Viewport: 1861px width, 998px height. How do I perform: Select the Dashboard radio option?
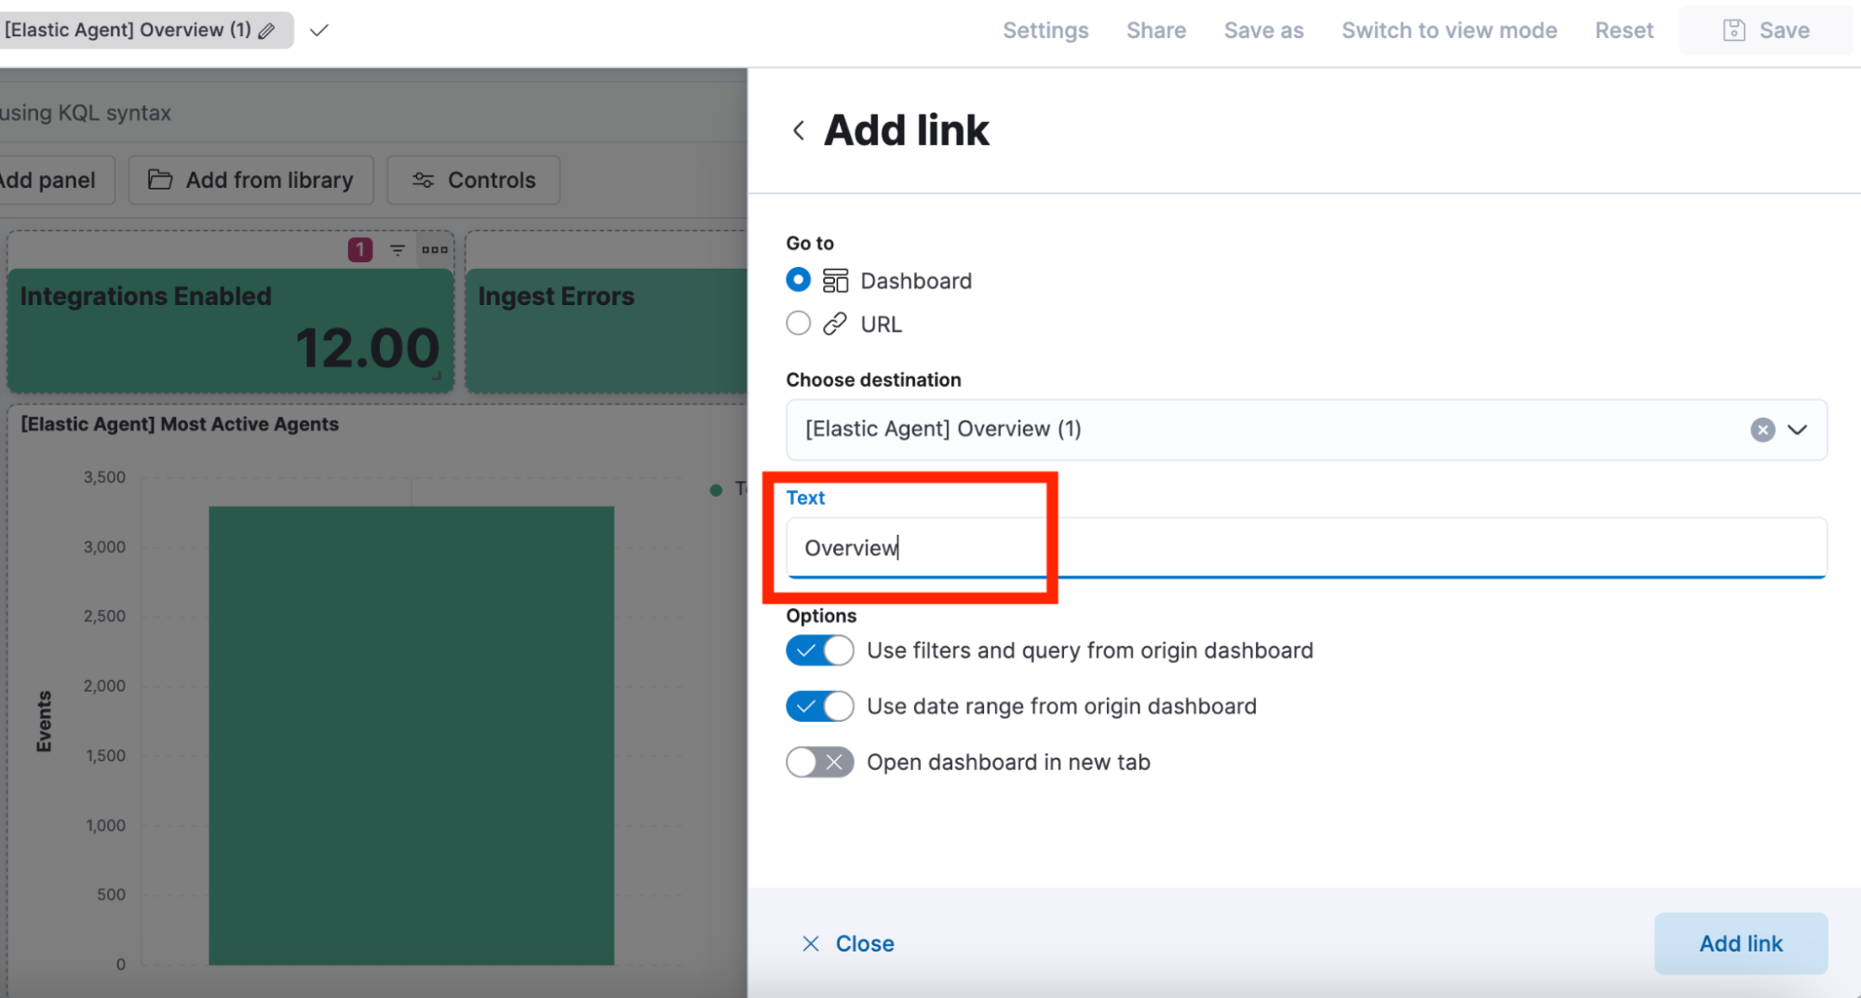[798, 280]
